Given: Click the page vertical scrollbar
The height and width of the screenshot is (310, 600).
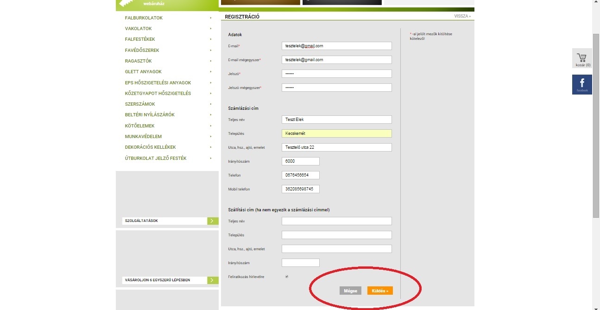Looking at the screenshot, I should click(596, 125).
